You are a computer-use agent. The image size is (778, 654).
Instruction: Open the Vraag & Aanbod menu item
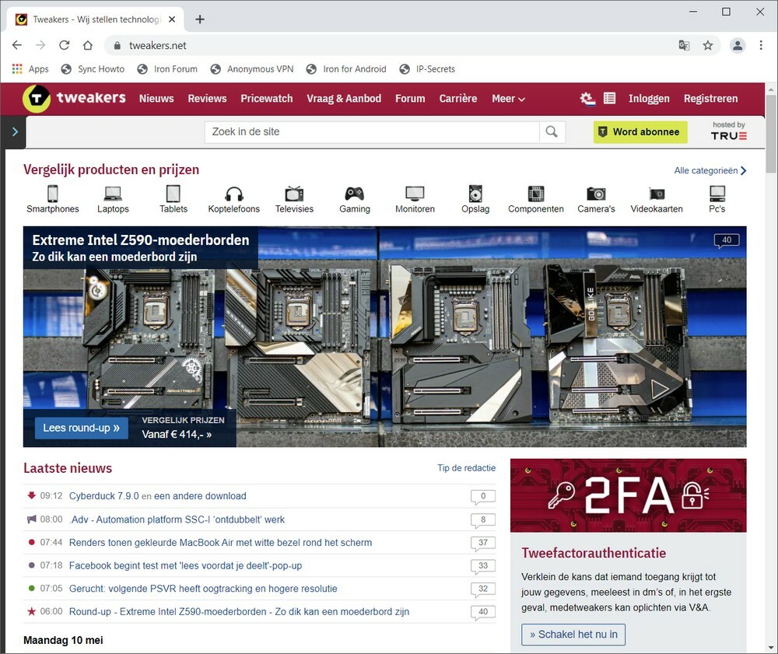pos(344,99)
